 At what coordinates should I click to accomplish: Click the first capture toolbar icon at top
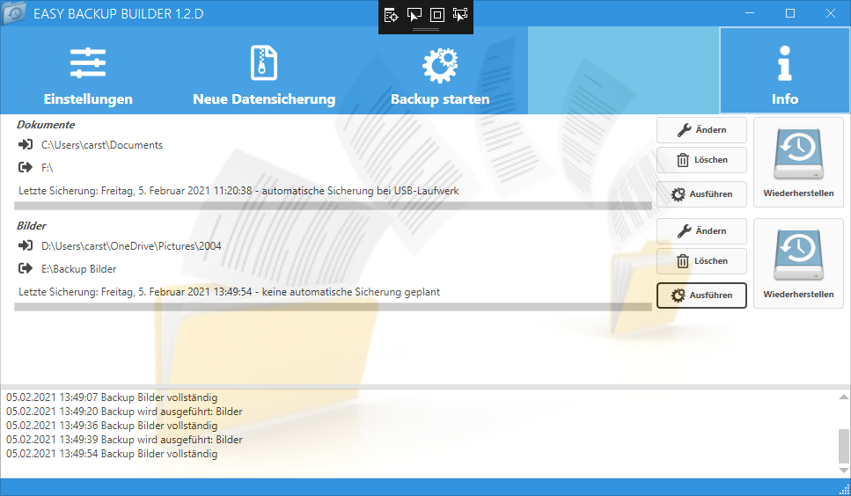point(392,15)
